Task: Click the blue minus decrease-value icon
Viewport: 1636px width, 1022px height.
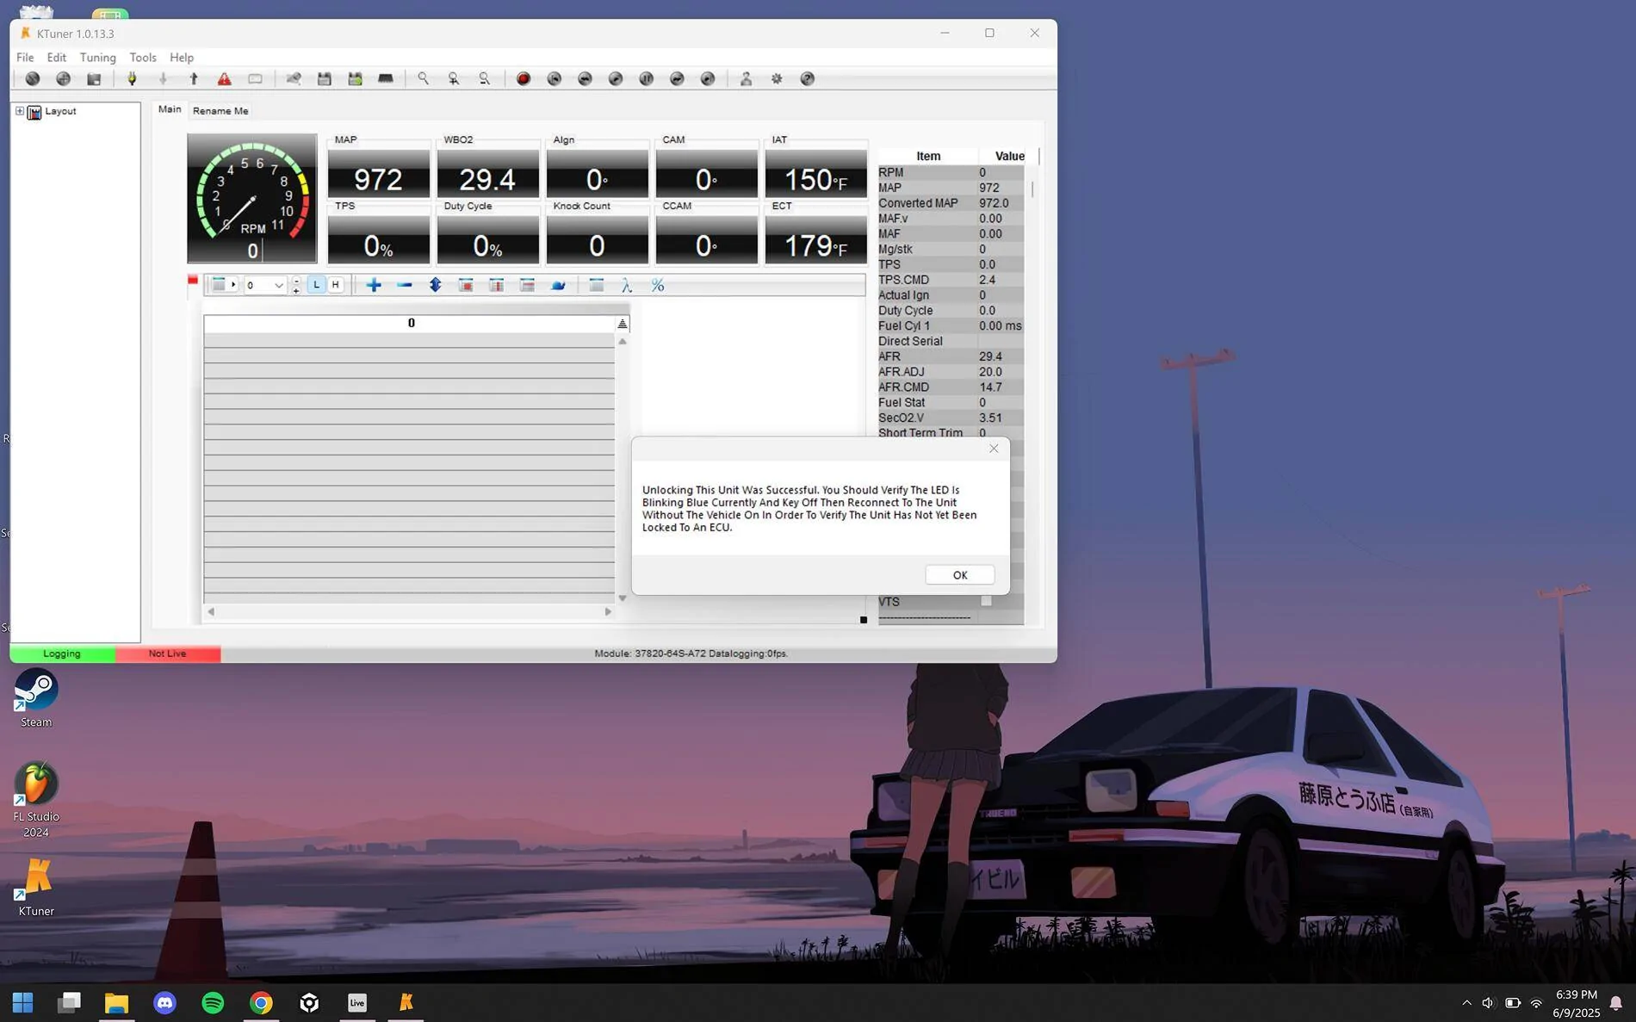Action: pos(405,285)
